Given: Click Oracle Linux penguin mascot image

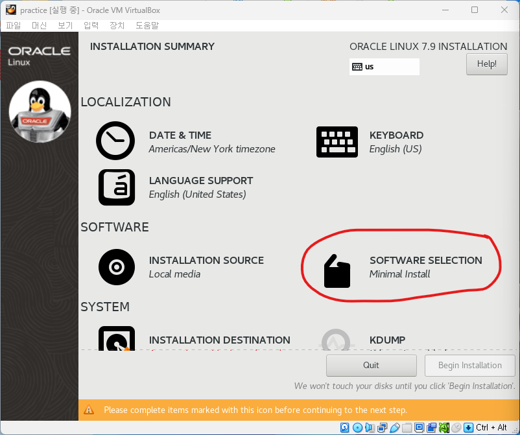Looking at the screenshot, I should [x=40, y=112].
